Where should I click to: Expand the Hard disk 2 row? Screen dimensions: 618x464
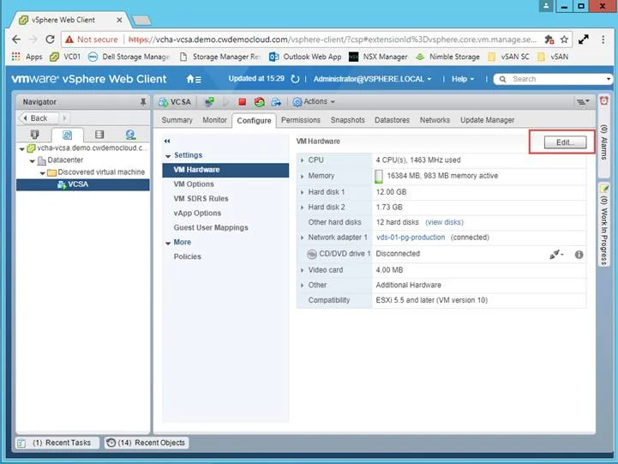pos(302,208)
